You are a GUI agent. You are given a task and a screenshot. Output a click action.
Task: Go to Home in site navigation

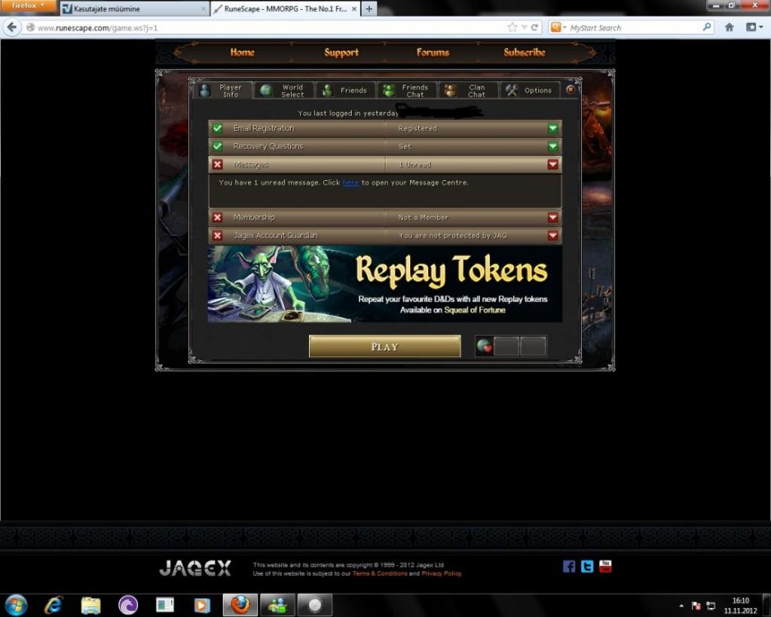pos(242,52)
